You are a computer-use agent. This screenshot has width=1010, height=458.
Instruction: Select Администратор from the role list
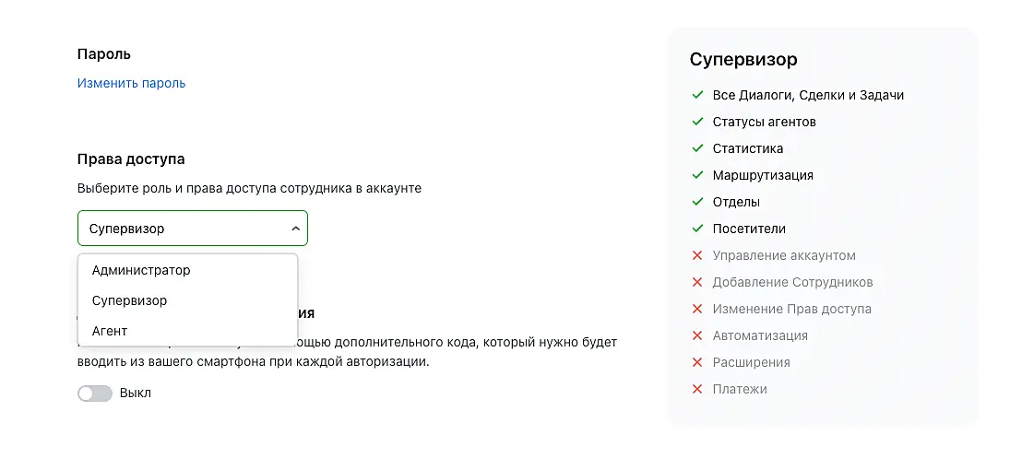pyautogui.click(x=141, y=271)
